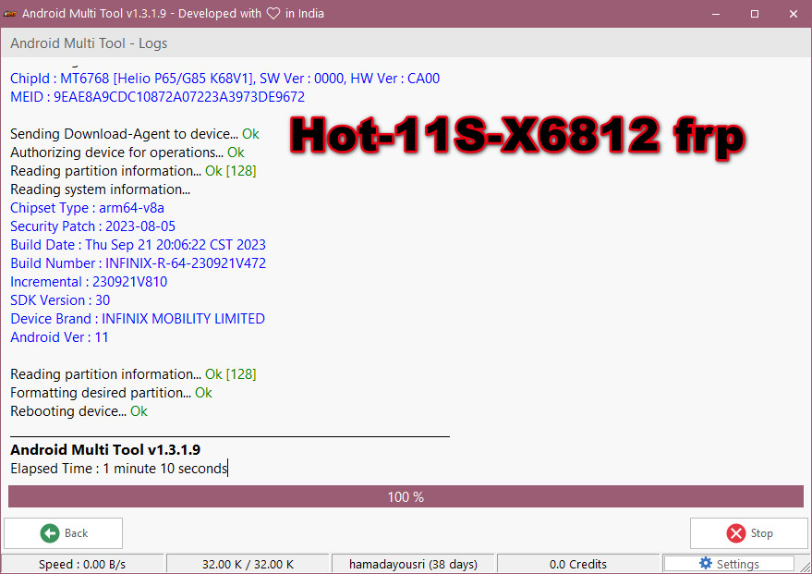Close the Android Multi Tool window
Image resolution: width=812 pixels, height=574 pixels.
[793, 14]
